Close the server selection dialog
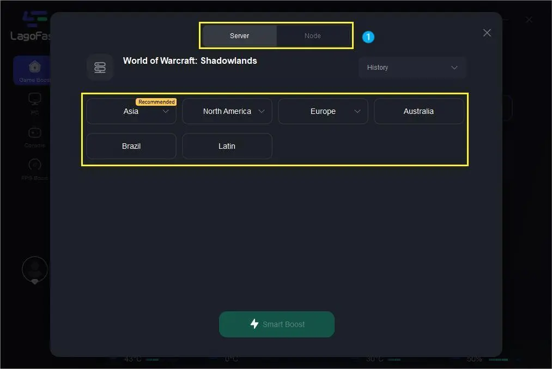The image size is (552, 369). [x=487, y=33]
